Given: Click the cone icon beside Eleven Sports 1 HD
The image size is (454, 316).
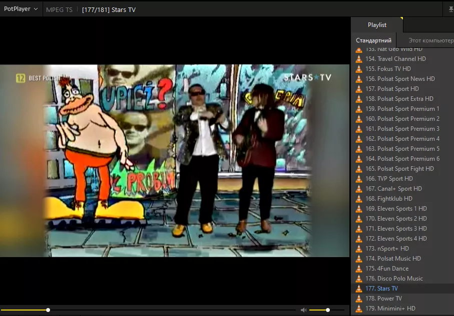Looking at the screenshot, I should (359, 209).
